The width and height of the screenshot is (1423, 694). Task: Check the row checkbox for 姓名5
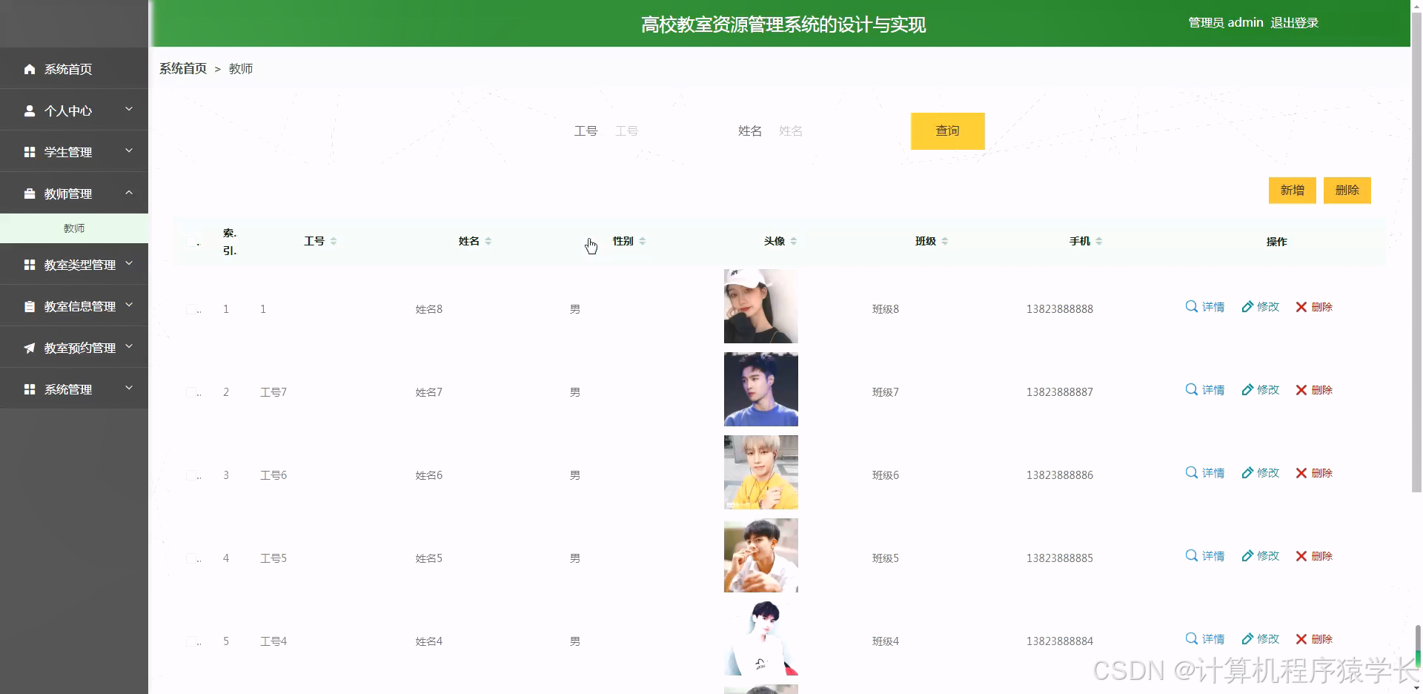click(x=191, y=558)
